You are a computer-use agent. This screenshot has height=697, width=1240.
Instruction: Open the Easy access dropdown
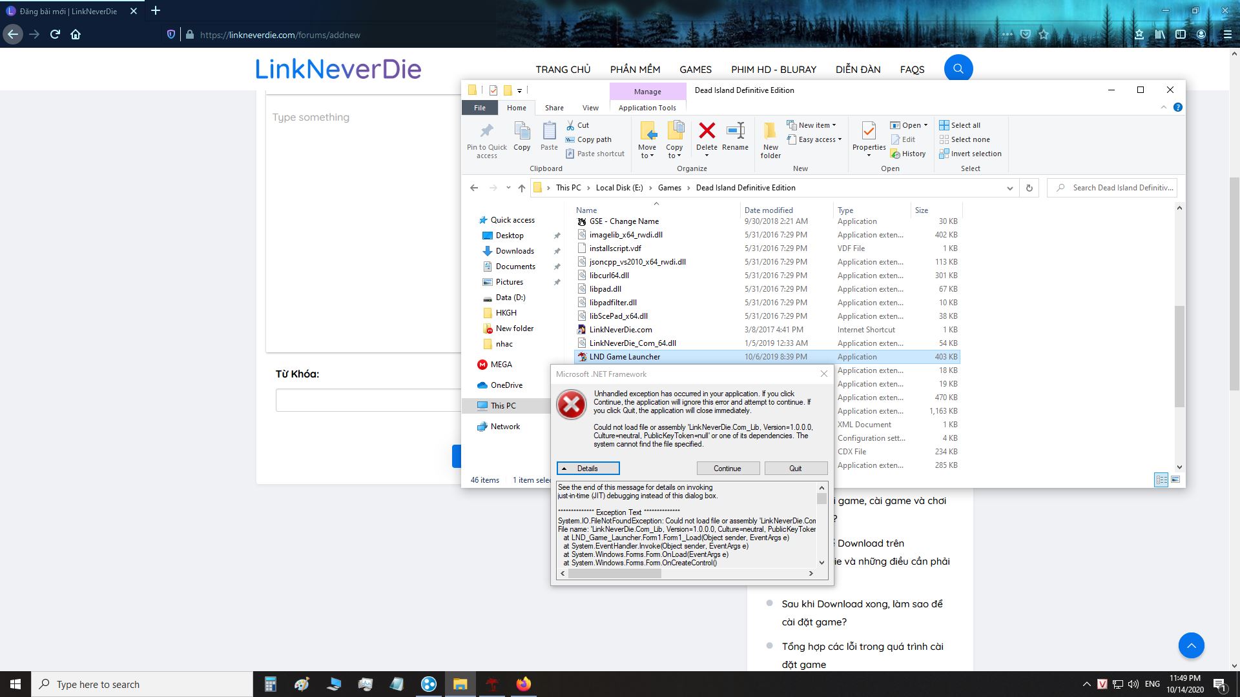[x=816, y=139]
